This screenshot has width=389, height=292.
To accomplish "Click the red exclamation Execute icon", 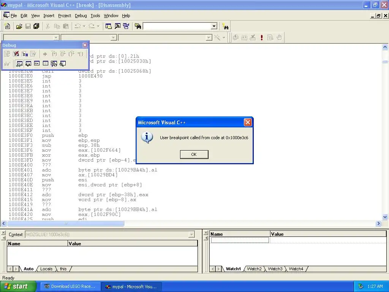I will pos(262,38).
